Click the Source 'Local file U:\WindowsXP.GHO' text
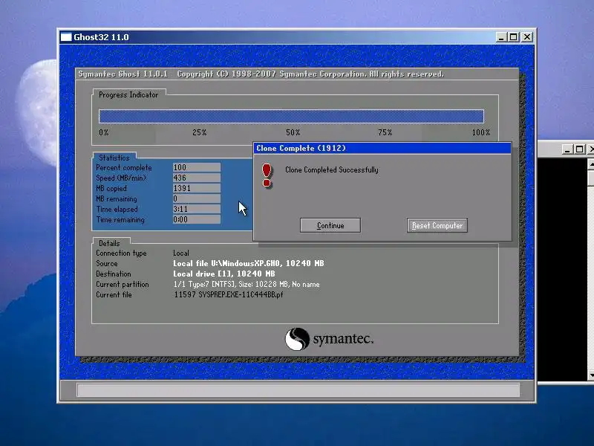This screenshot has height=446, width=594. tap(249, 263)
